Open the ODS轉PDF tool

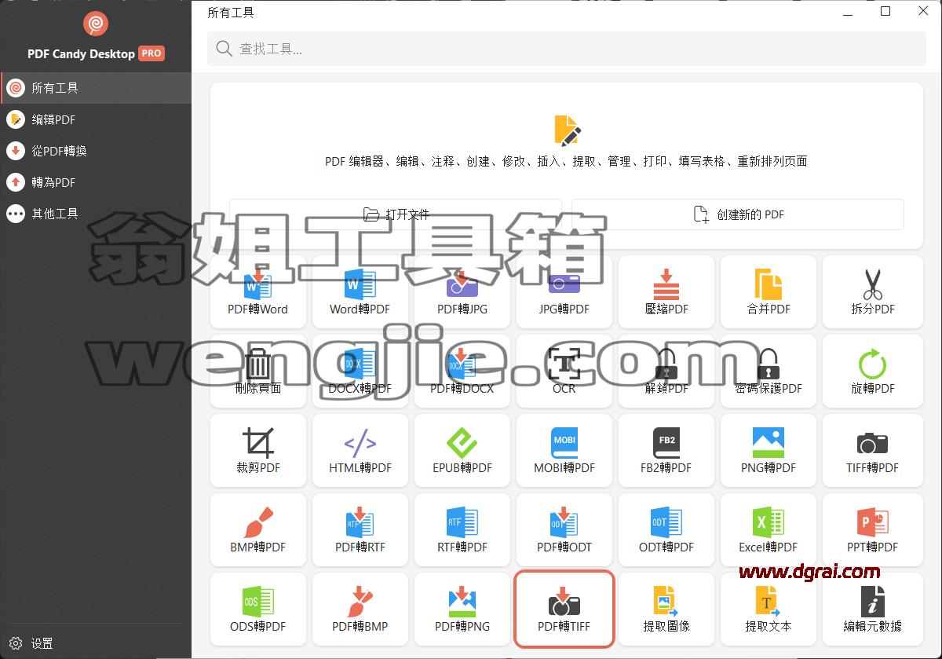coord(258,609)
